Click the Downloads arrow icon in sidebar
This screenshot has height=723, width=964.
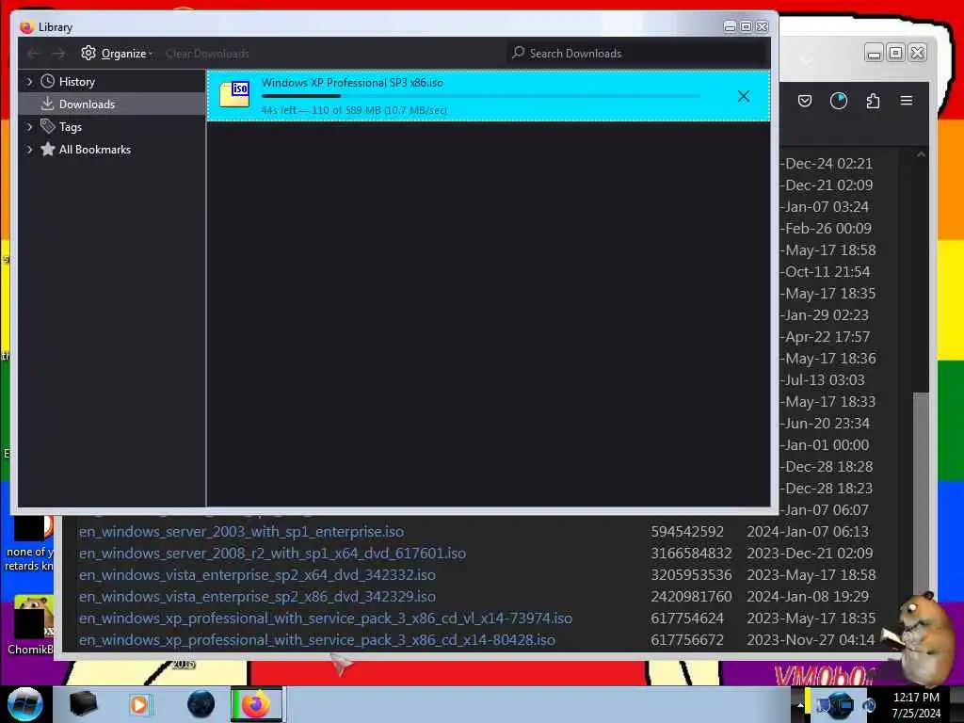point(47,104)
